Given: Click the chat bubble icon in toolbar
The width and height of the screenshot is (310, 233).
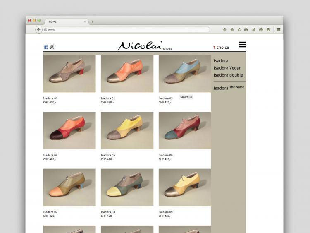Looking at the screenshot, I should [268, 30].
